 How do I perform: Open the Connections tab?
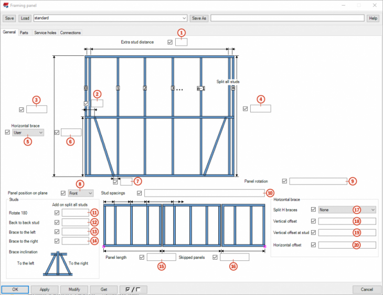pos(70,33)
